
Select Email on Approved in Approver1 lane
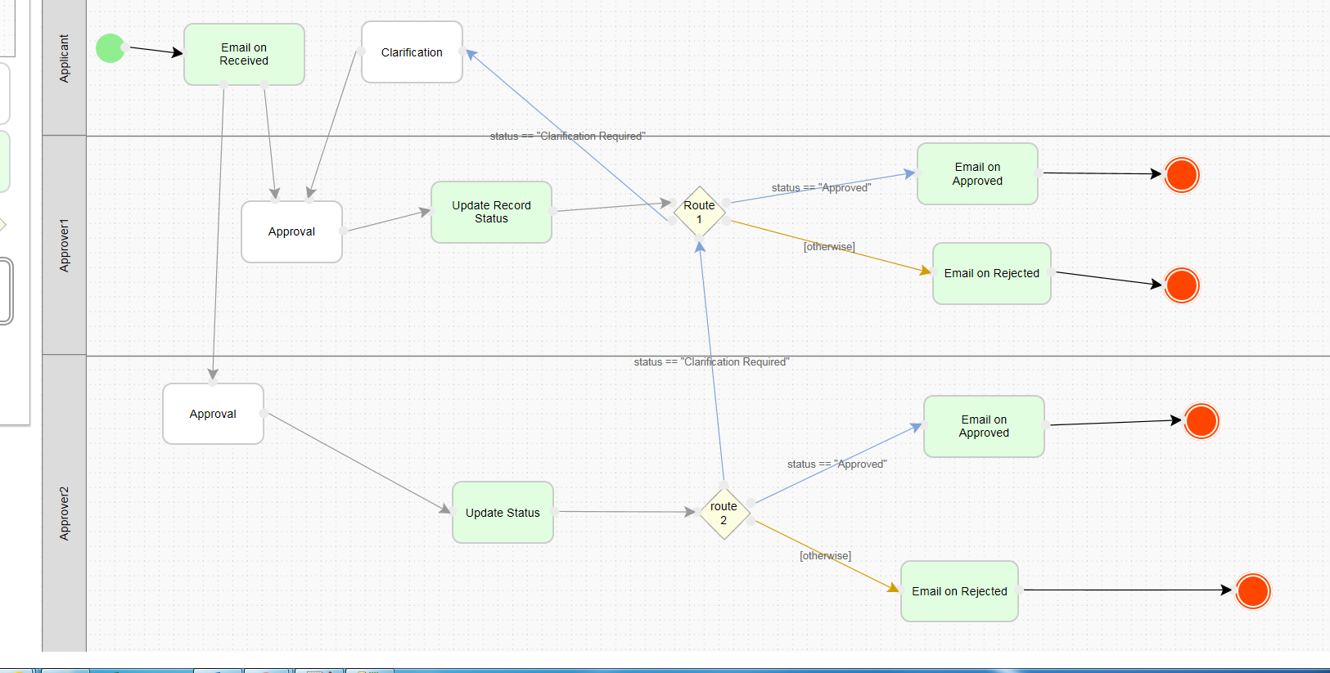(977, 174)
